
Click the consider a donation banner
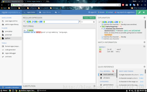(x=11, y=87)
